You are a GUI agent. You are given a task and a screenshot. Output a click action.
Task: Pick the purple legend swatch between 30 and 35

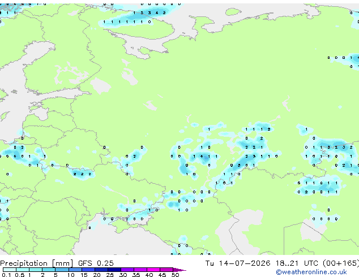pyautogui.click(x=127, y=270)
